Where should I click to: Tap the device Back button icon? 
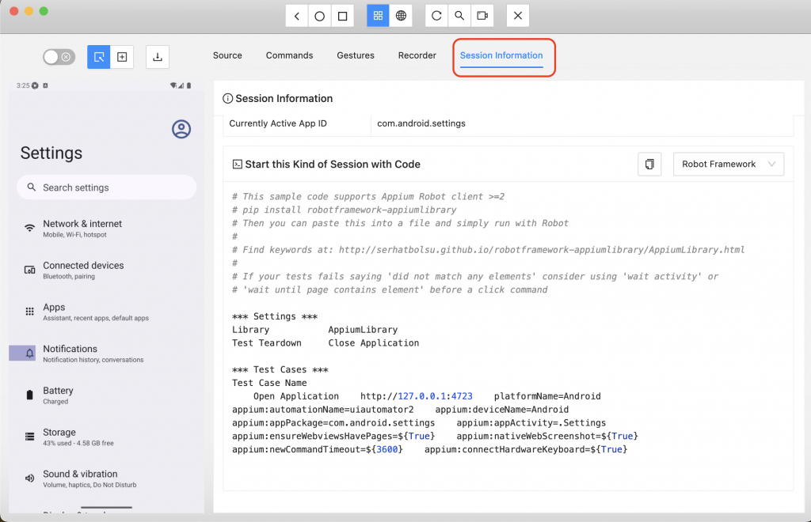pyautogui.click(x=297, y=16)
